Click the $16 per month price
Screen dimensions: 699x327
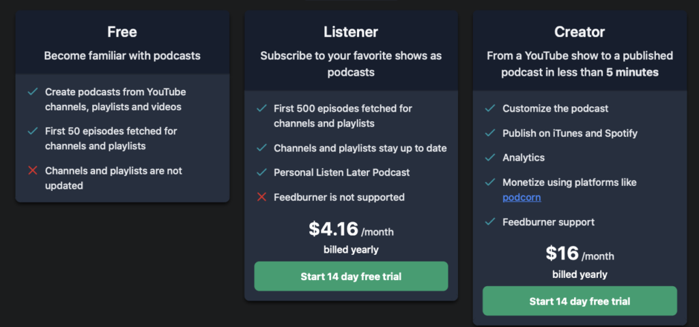click(x=580, y=254)
